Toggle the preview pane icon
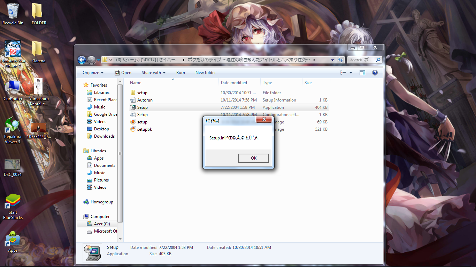 coord(362,73)
